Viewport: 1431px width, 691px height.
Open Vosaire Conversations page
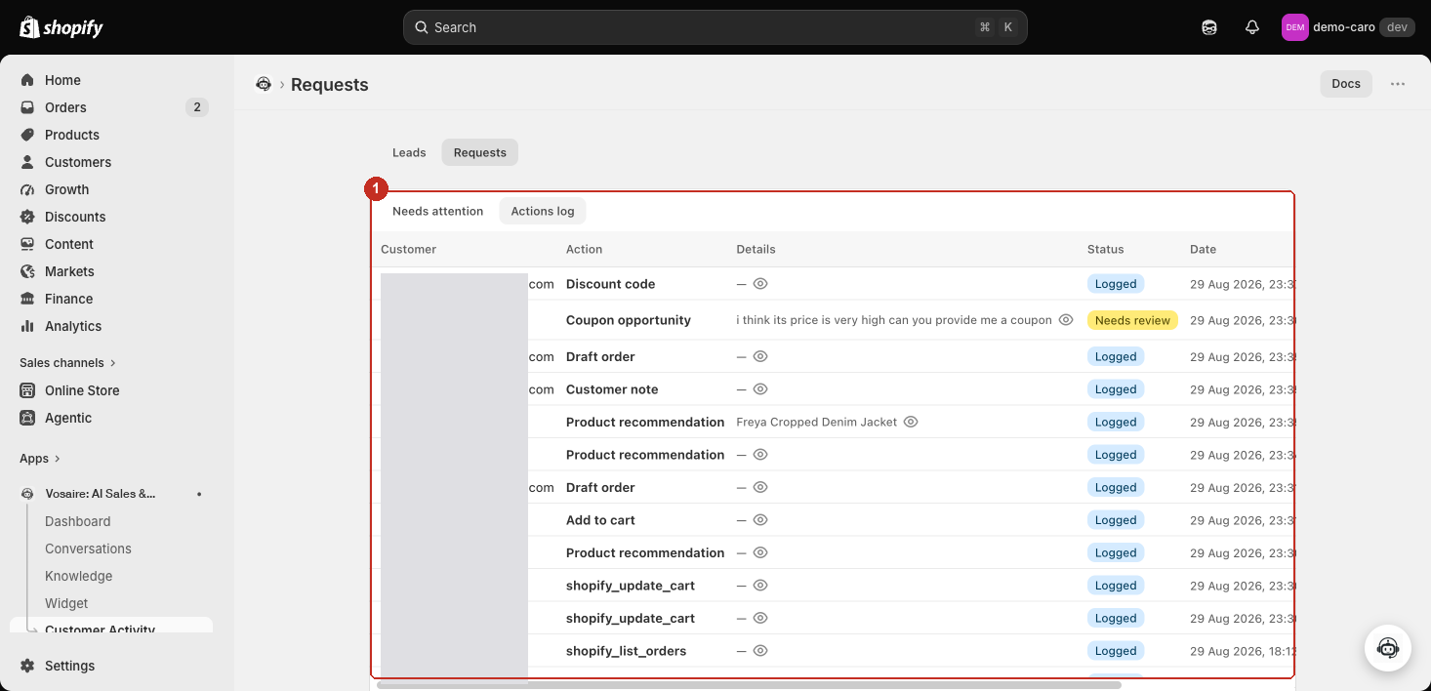coord(88,549)
